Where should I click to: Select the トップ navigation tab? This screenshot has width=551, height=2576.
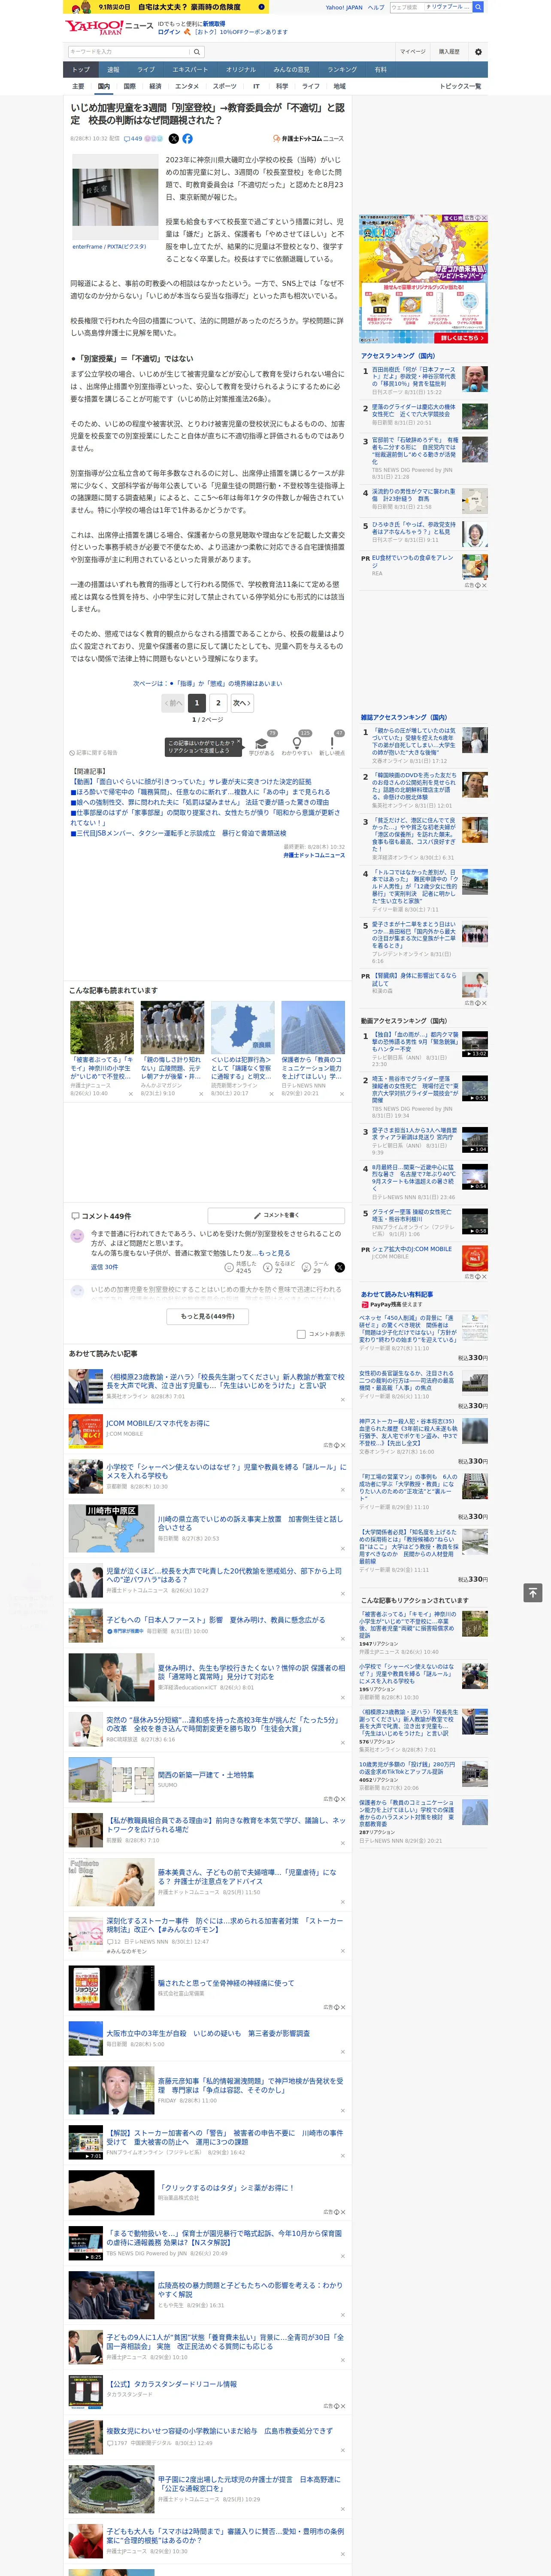tap(81, 70)
